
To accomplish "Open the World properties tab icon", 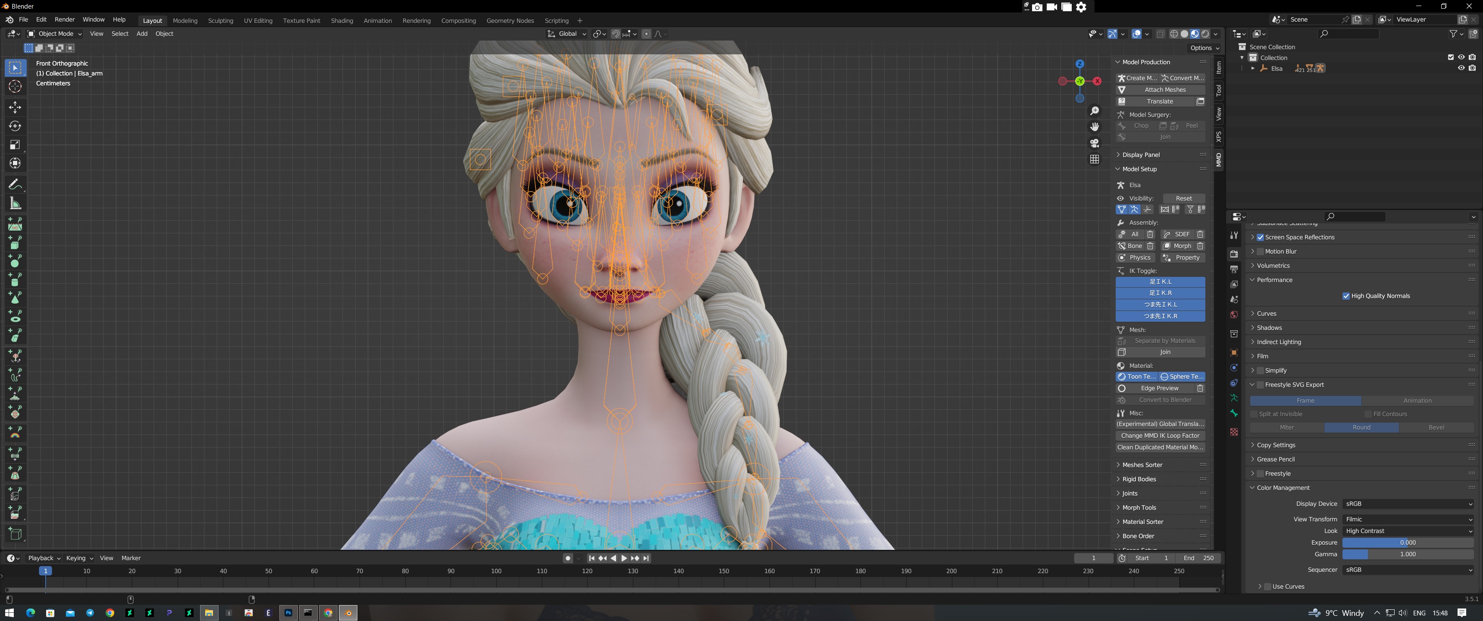I will click(x=1234, y=314).
